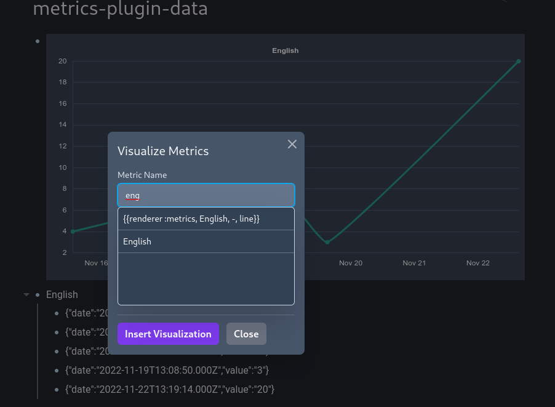
Task: Click the bullet beside the English chart block
Action: point(37,41)
